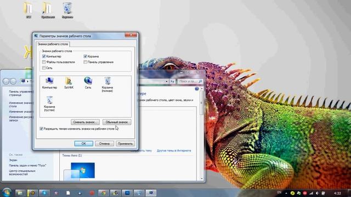Viewport: 351px width, 197px height.
Task: Select the Корзина (пустая) icon
Action: tap(49, 104)
